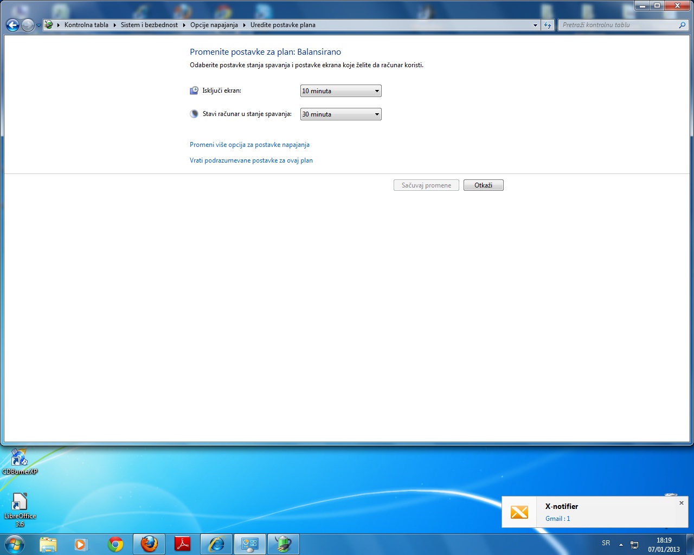The width and height of the screenshot is (694, 555).
Task: Minimize the Control Panel window
Action: coord(642,5)
